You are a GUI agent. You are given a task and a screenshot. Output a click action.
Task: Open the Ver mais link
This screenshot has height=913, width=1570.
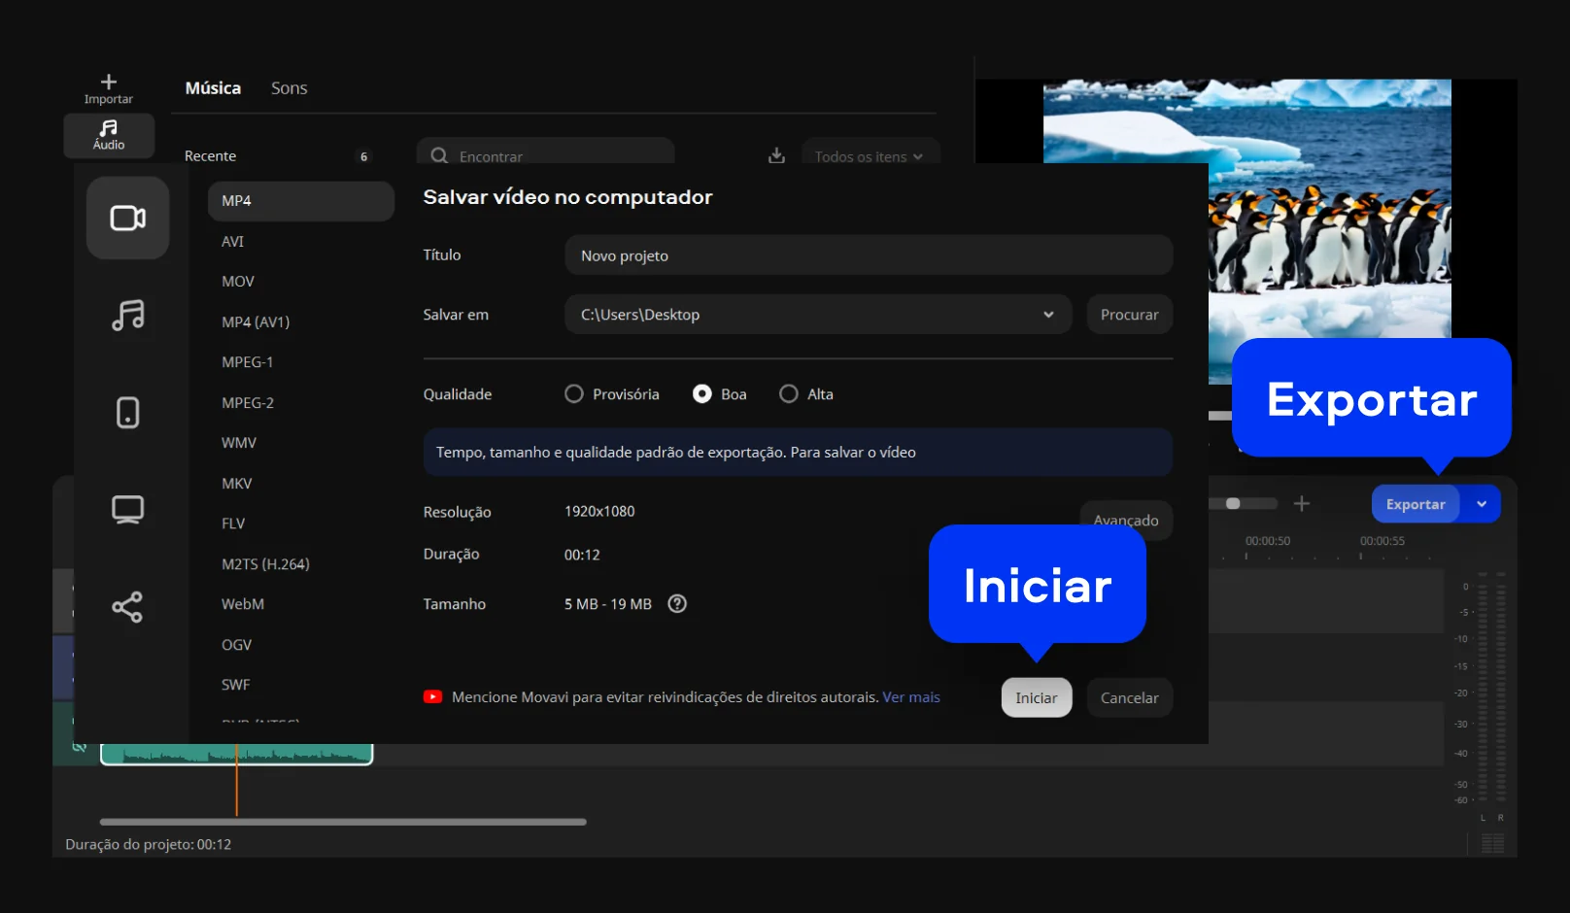910,697
